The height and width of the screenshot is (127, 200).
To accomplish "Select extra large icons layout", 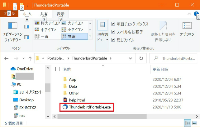I will click(x=47, y=23).
